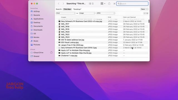Select Apply LUT to Multiple Clips thumb.jpg
This screenshot has height=100, width=178.
coord(102,53)
